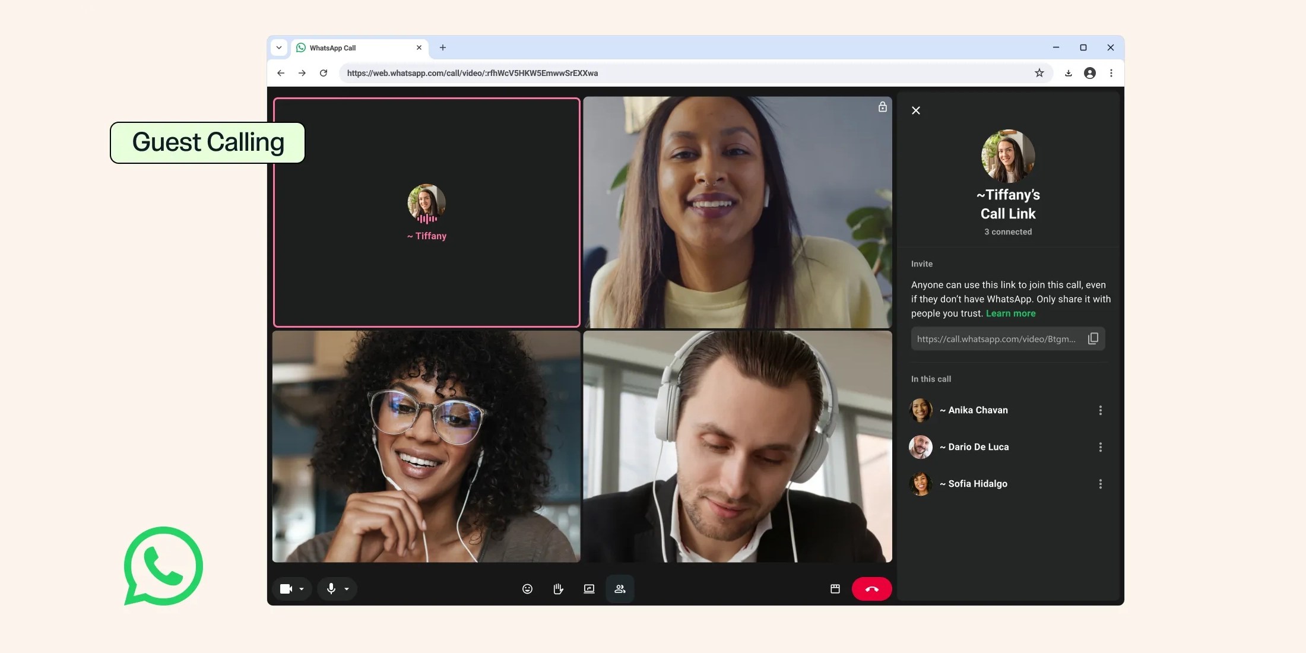Select the WhatsApp Call tab
1306x653 pixels.
[359, 47]
